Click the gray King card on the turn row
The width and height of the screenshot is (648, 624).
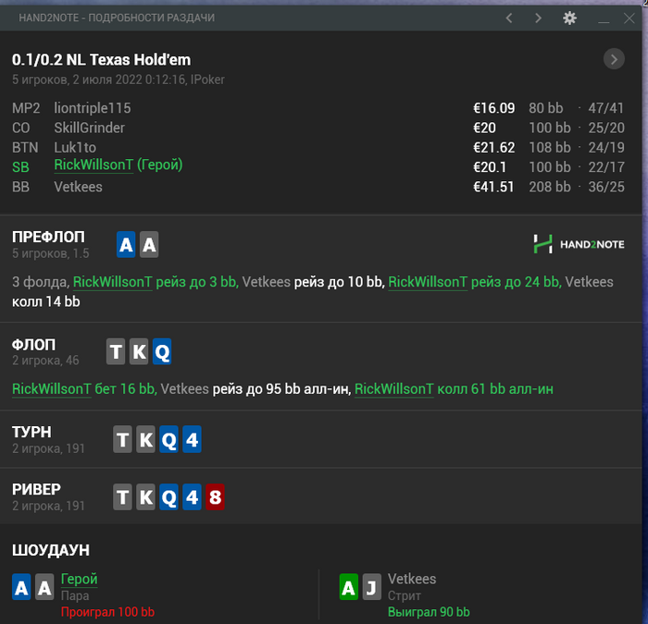[x=145, y=439]
